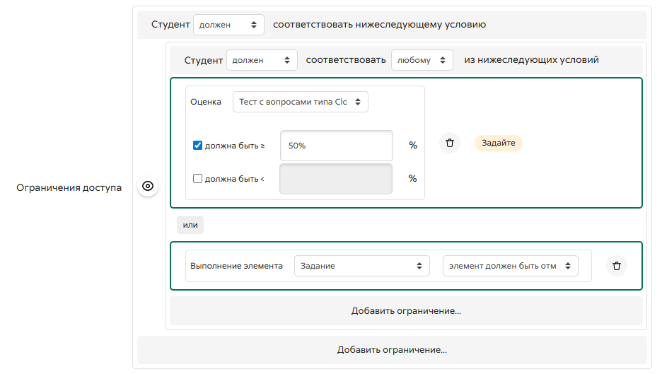Focus the minimum grade field containing 50%
Viewport: 662px width, 374px height.
[336, 146]
